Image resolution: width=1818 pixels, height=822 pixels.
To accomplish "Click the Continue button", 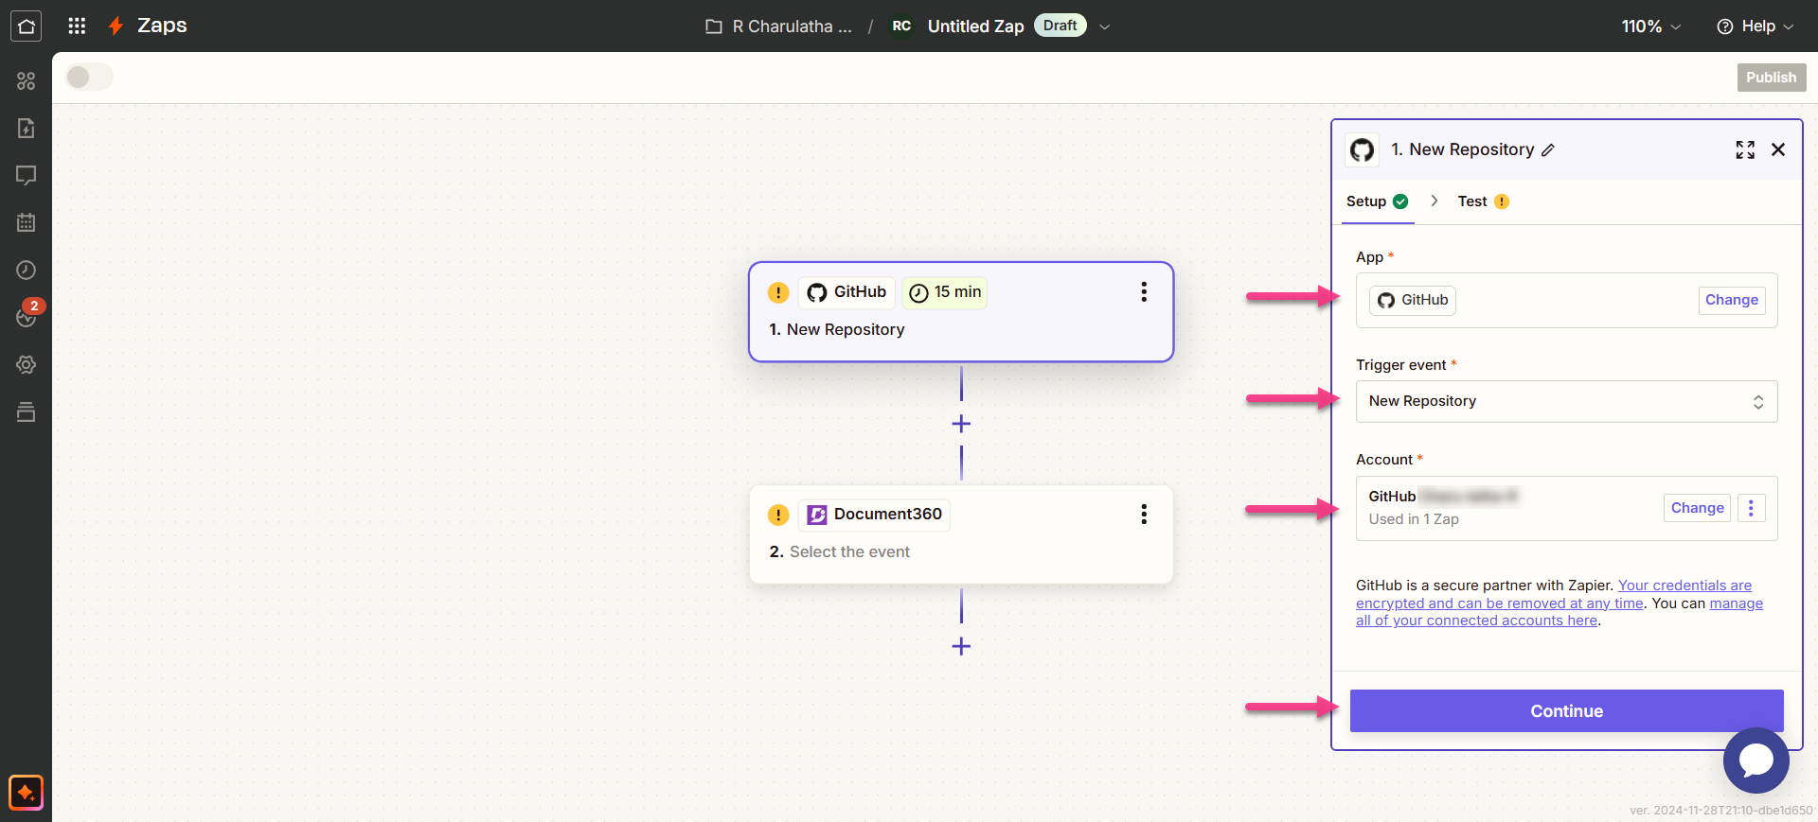I will coord(1566,710).
